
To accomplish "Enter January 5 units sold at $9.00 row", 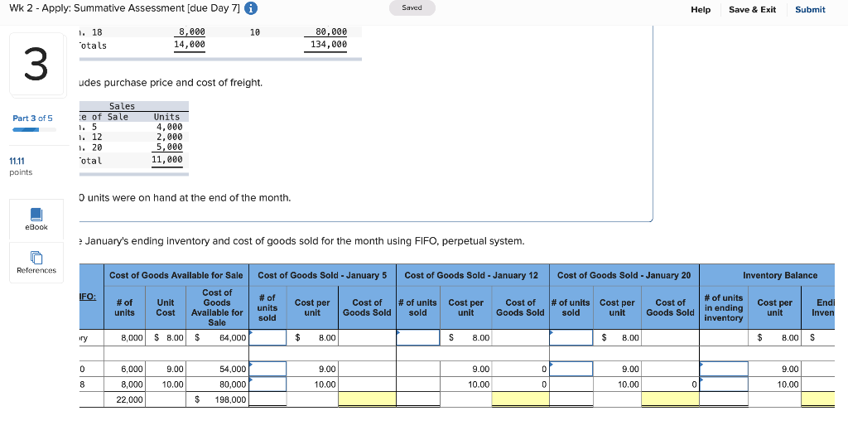I will click(267, 369).
